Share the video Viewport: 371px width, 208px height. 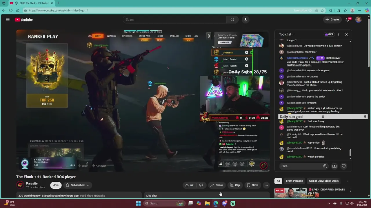[217, 185]
